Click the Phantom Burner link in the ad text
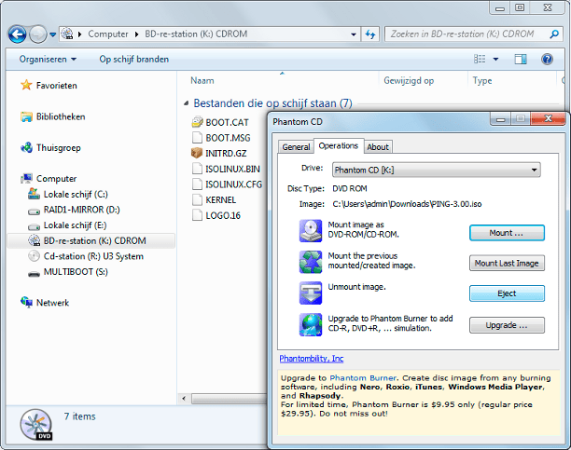The height and width of the screenshot is (450, 571). coord(363,378)
